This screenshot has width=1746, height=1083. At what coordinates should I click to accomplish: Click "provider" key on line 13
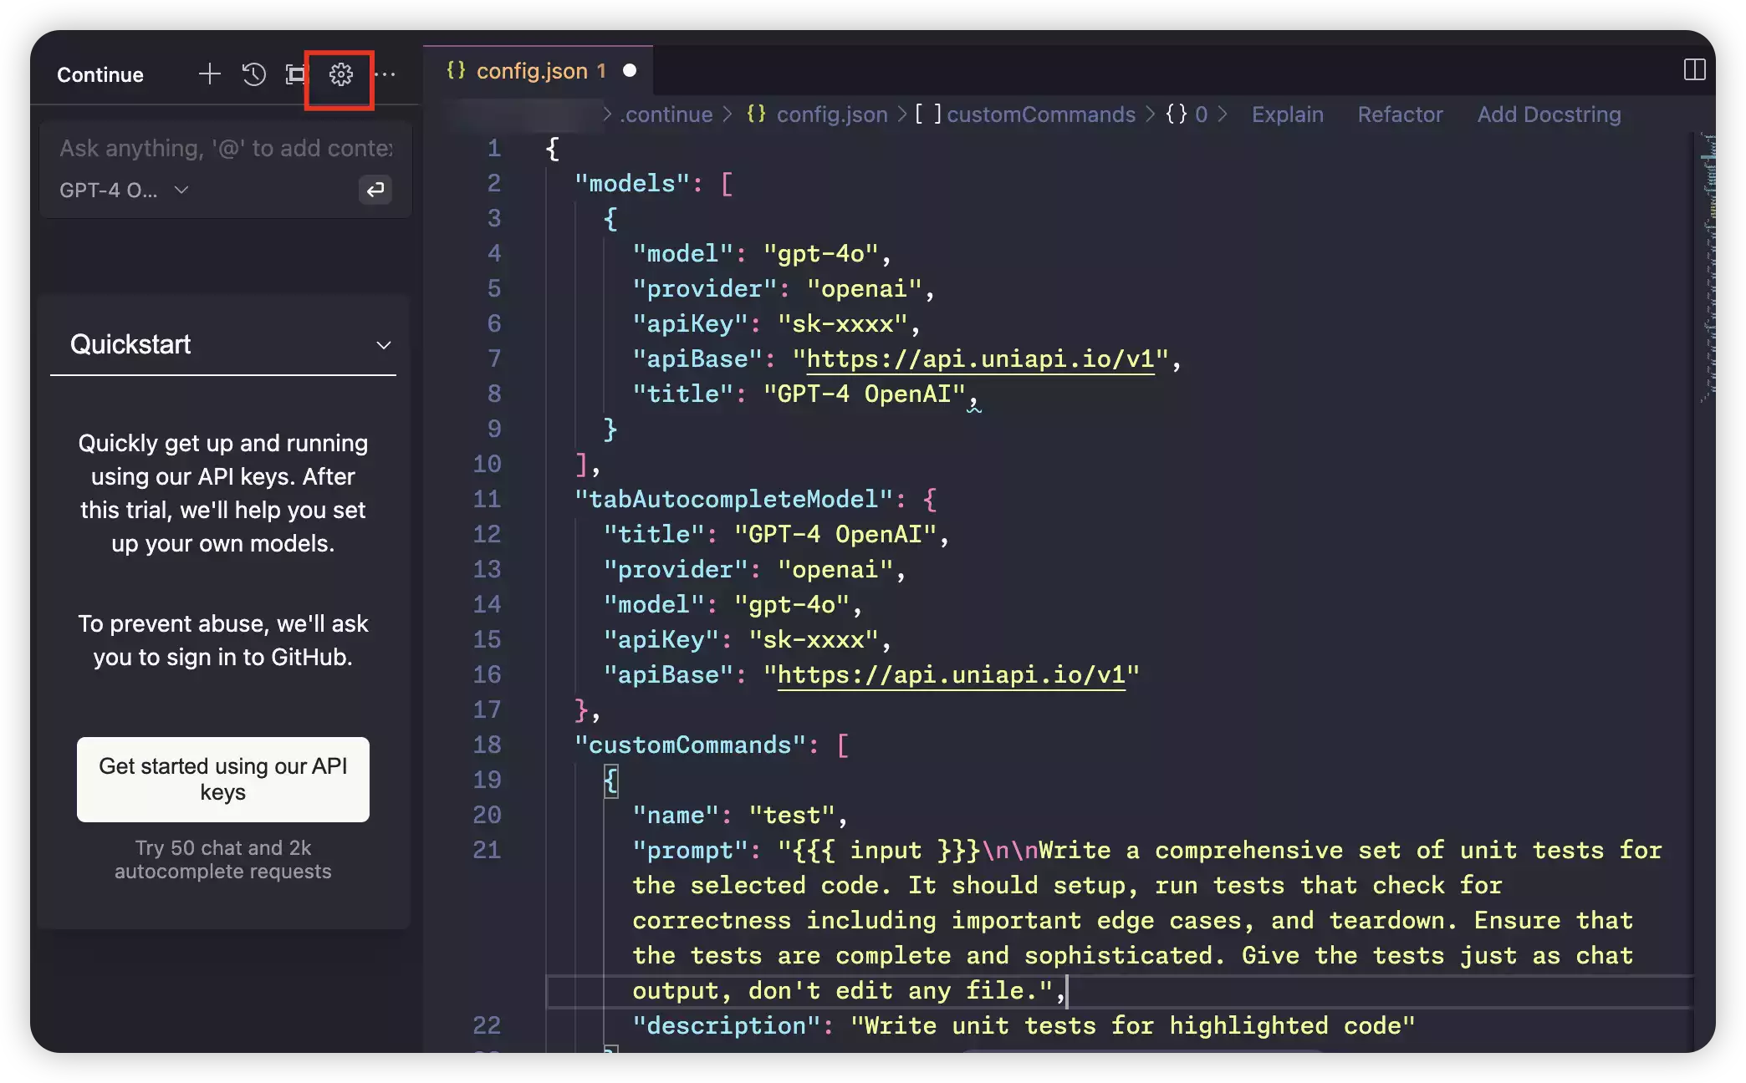tap(676, 570)
